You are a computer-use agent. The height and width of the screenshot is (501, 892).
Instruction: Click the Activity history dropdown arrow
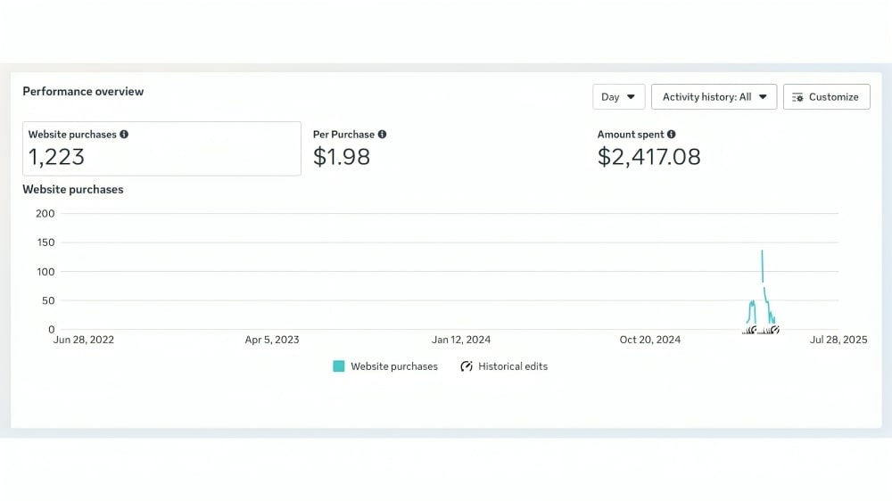[763, 97]
